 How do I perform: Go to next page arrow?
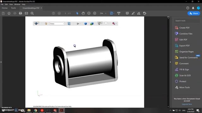(59, 13)
